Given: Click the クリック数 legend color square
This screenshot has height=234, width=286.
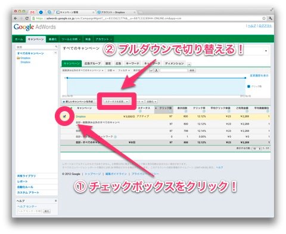Looking at the screenshot, I should click(x=248, y=87).
